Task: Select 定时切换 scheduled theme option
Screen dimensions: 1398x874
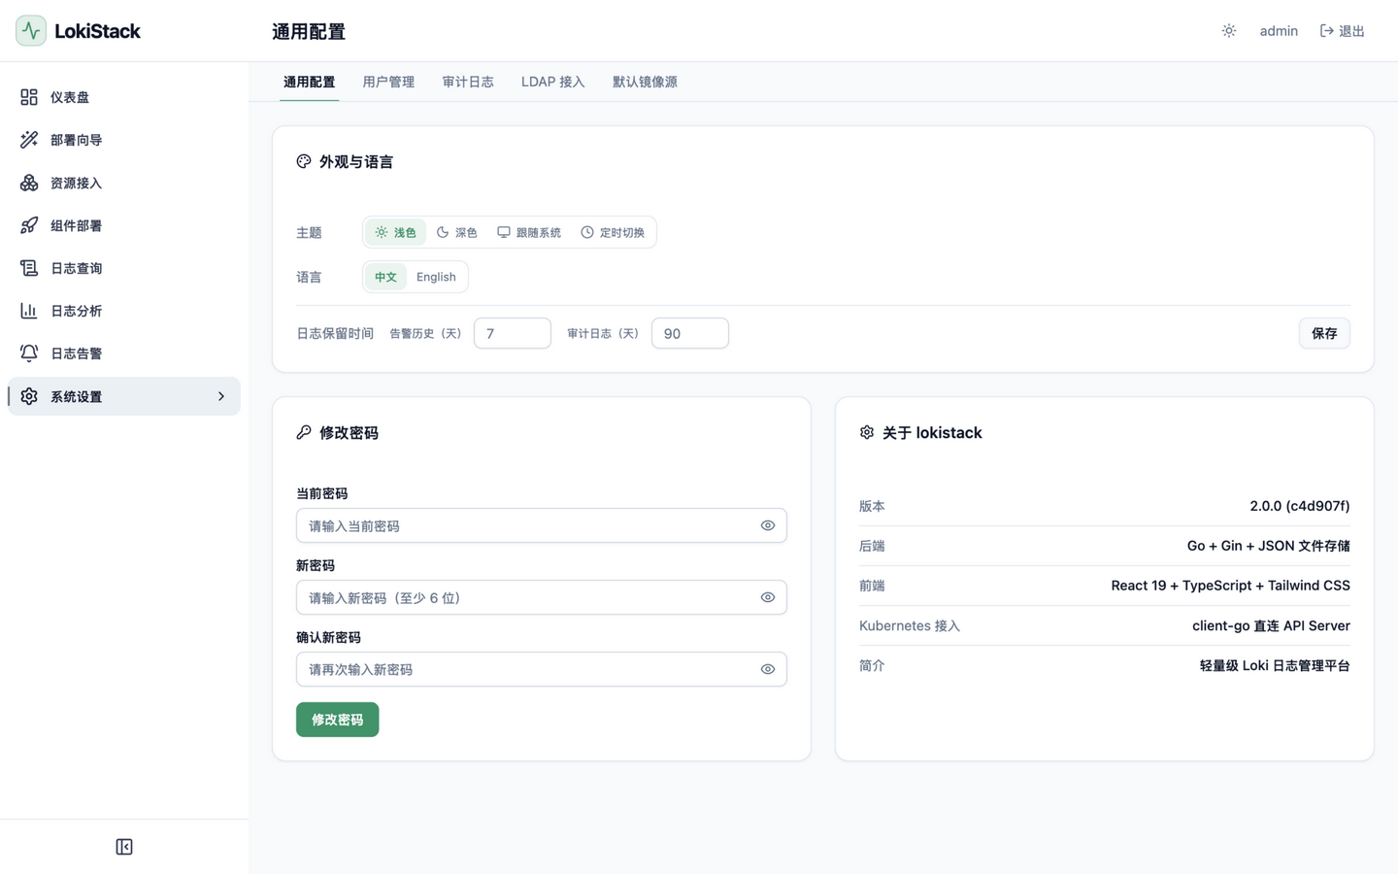Action: pyautogui.click(x=613, y=232)
